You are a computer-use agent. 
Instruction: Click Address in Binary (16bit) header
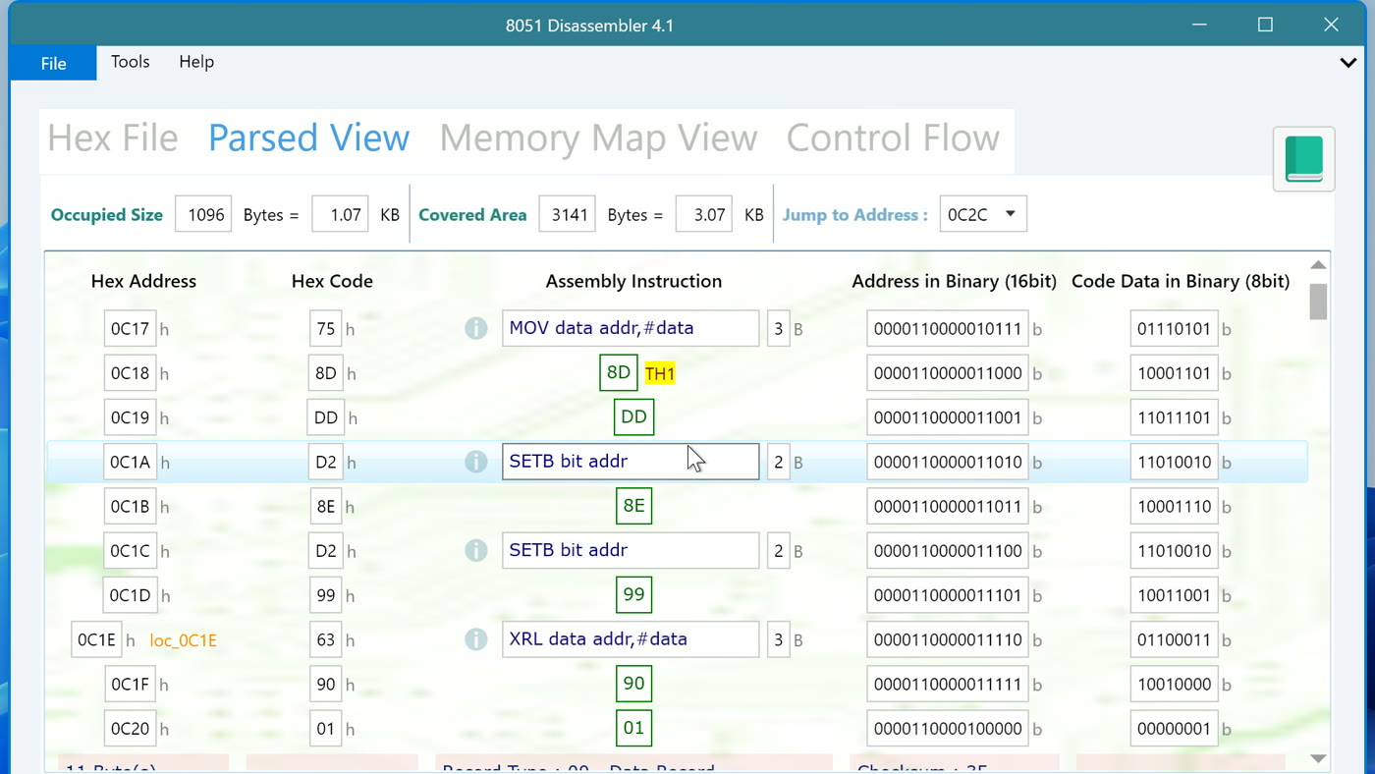coord(954,281)
